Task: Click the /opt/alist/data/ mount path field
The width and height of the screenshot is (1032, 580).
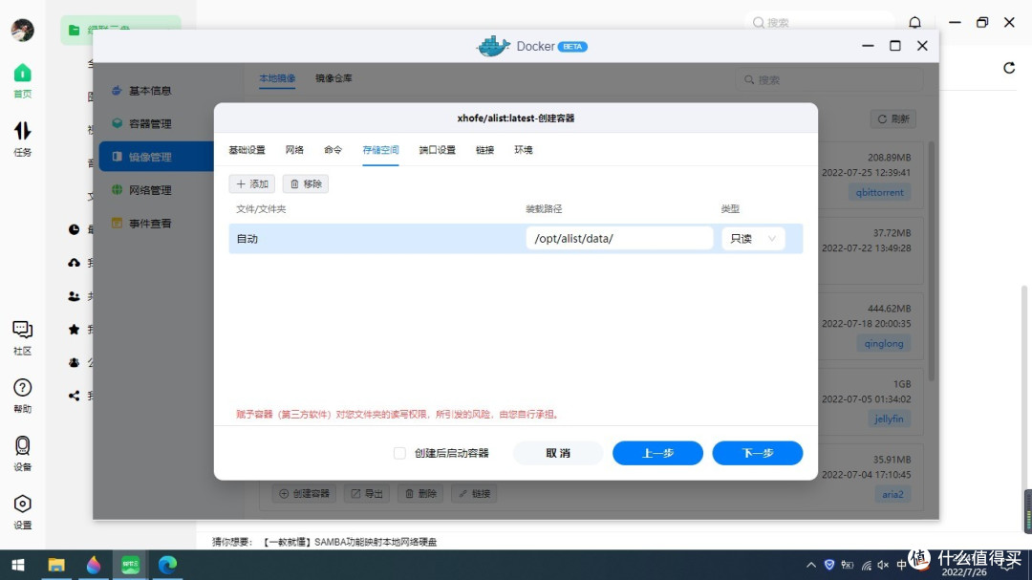Action: [x=619, y=237]
